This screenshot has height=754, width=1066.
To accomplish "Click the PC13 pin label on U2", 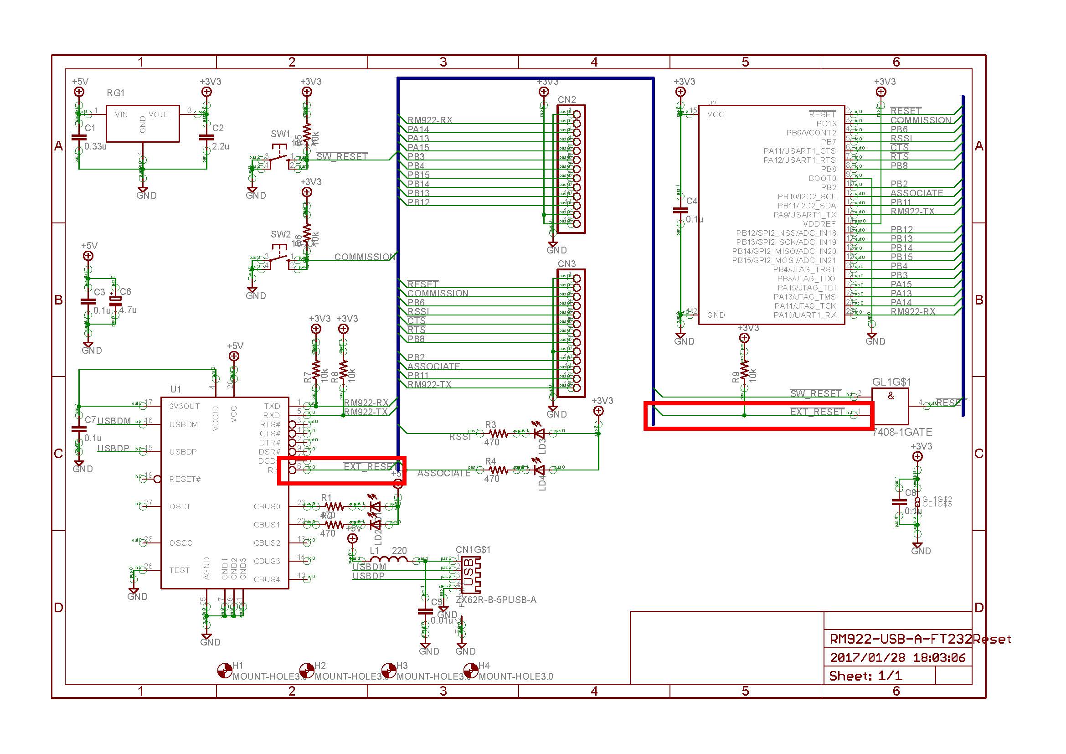I will click(826, 124).
